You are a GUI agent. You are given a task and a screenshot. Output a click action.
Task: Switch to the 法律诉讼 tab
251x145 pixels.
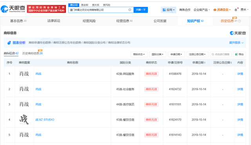[54, 21]
